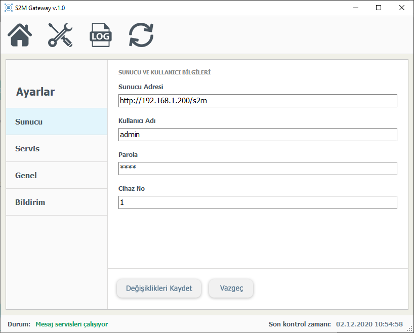Image resolution: width=414 pixels, height=333 pixels.
Task: Maximize the S2M Gateway window
Action: click(x=379, y=8)
